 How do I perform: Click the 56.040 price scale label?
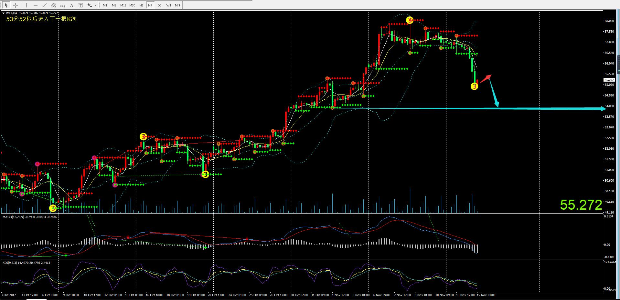point(609,64)
